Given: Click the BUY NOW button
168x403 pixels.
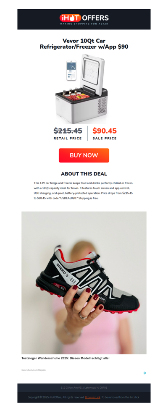Looking at the screenshot, I should (84, 155).
